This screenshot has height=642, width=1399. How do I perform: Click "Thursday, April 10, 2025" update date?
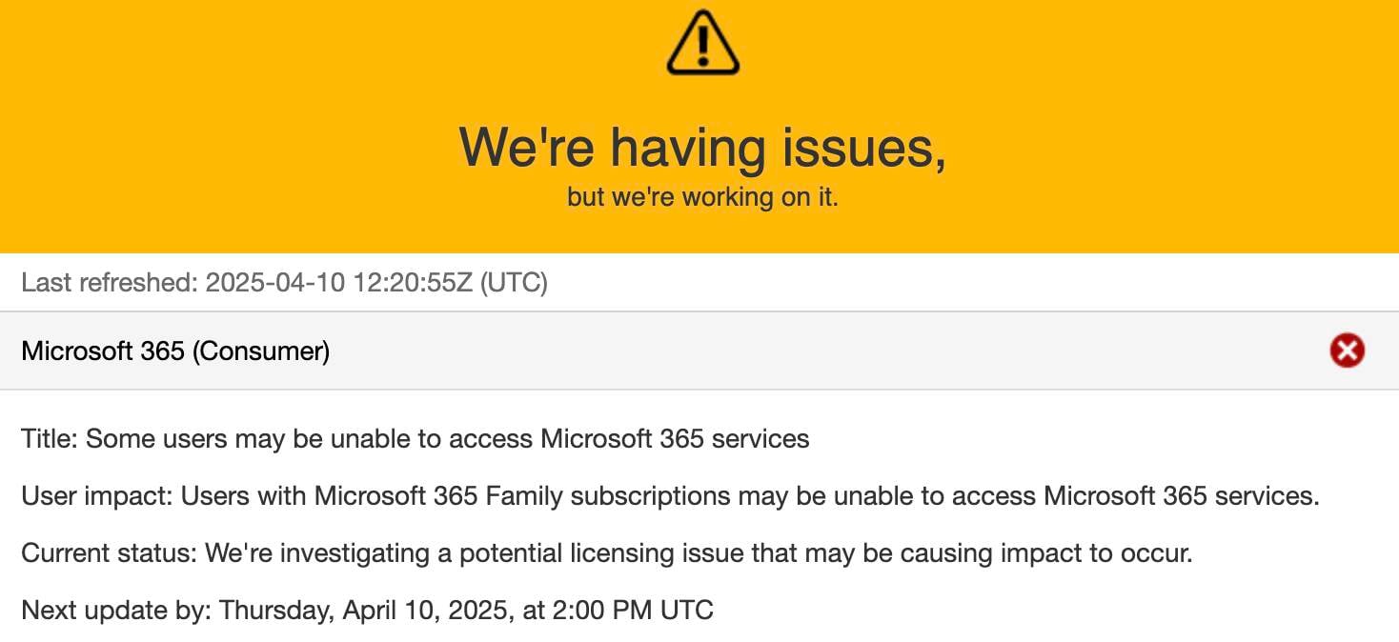366,610
